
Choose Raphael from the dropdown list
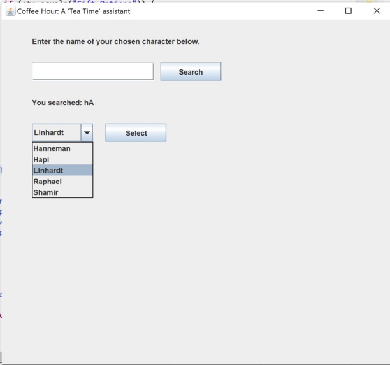click(62, 182)
